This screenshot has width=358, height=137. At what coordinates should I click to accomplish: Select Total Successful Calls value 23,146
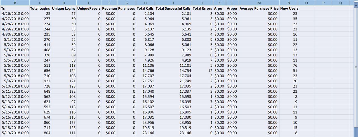[173, 133]
